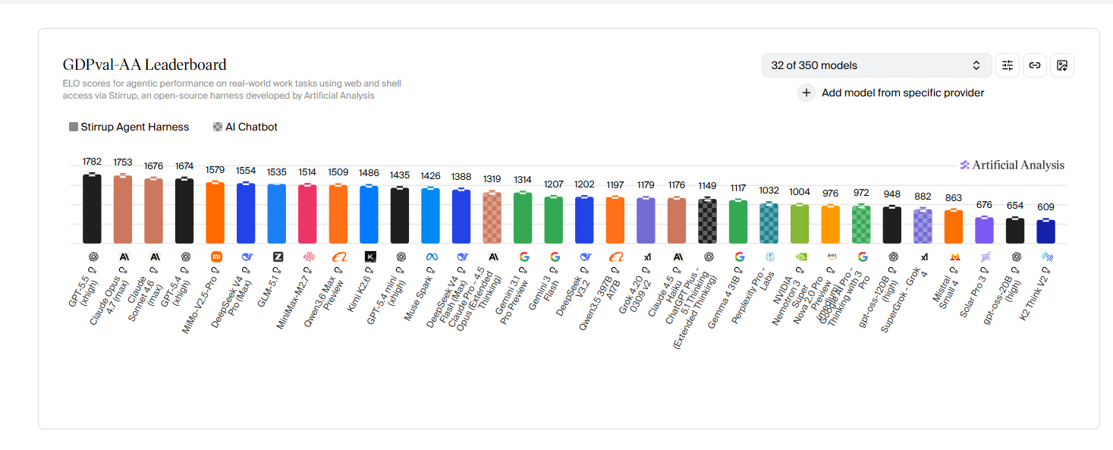The image size is (1113, 450).
Task: Click the Mistral logo under Mistral Small 4
Action: tap(954, 256)
